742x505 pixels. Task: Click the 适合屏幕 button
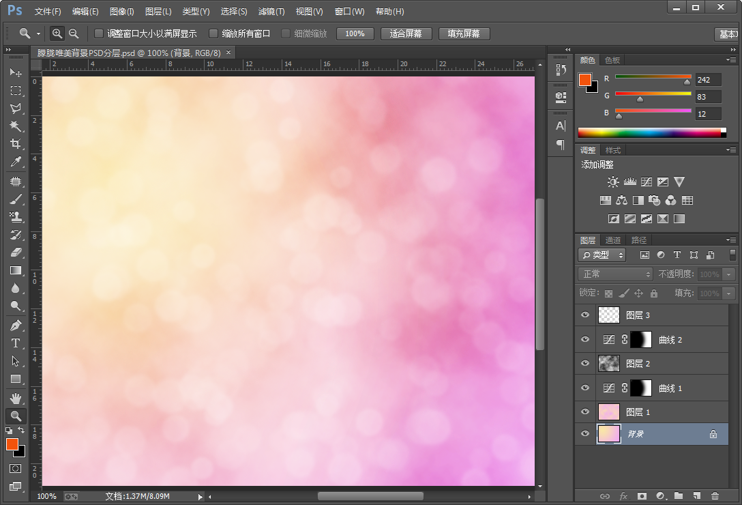point(406,33)
